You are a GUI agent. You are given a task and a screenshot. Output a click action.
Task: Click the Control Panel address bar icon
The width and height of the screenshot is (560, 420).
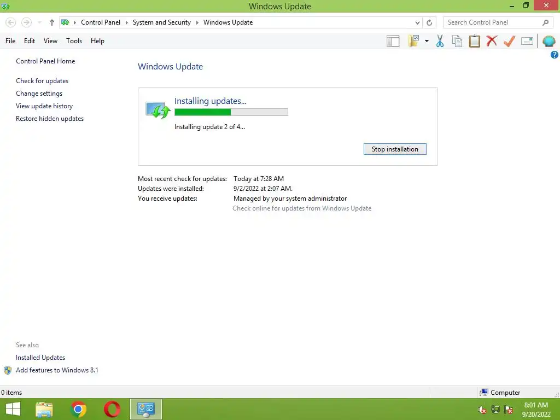click(65, 22)
